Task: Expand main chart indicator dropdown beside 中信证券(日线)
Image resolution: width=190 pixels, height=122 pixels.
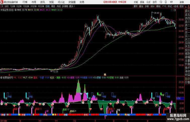Action: 16,10
